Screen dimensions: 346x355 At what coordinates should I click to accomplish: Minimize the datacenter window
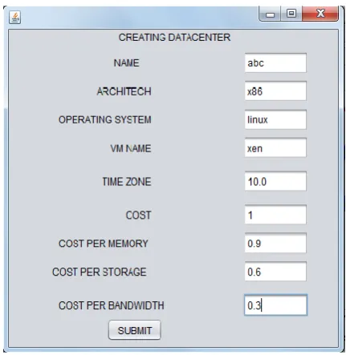pyautogui.click(x=270, y=14)
